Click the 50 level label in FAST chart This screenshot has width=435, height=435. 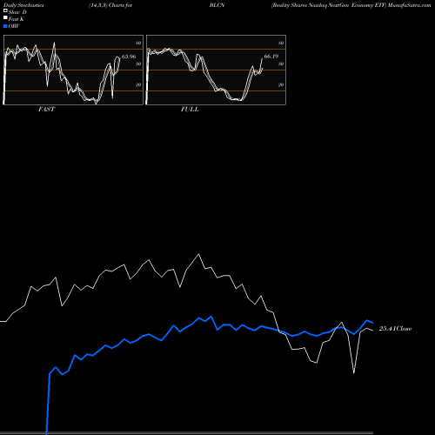click(138, 64)
